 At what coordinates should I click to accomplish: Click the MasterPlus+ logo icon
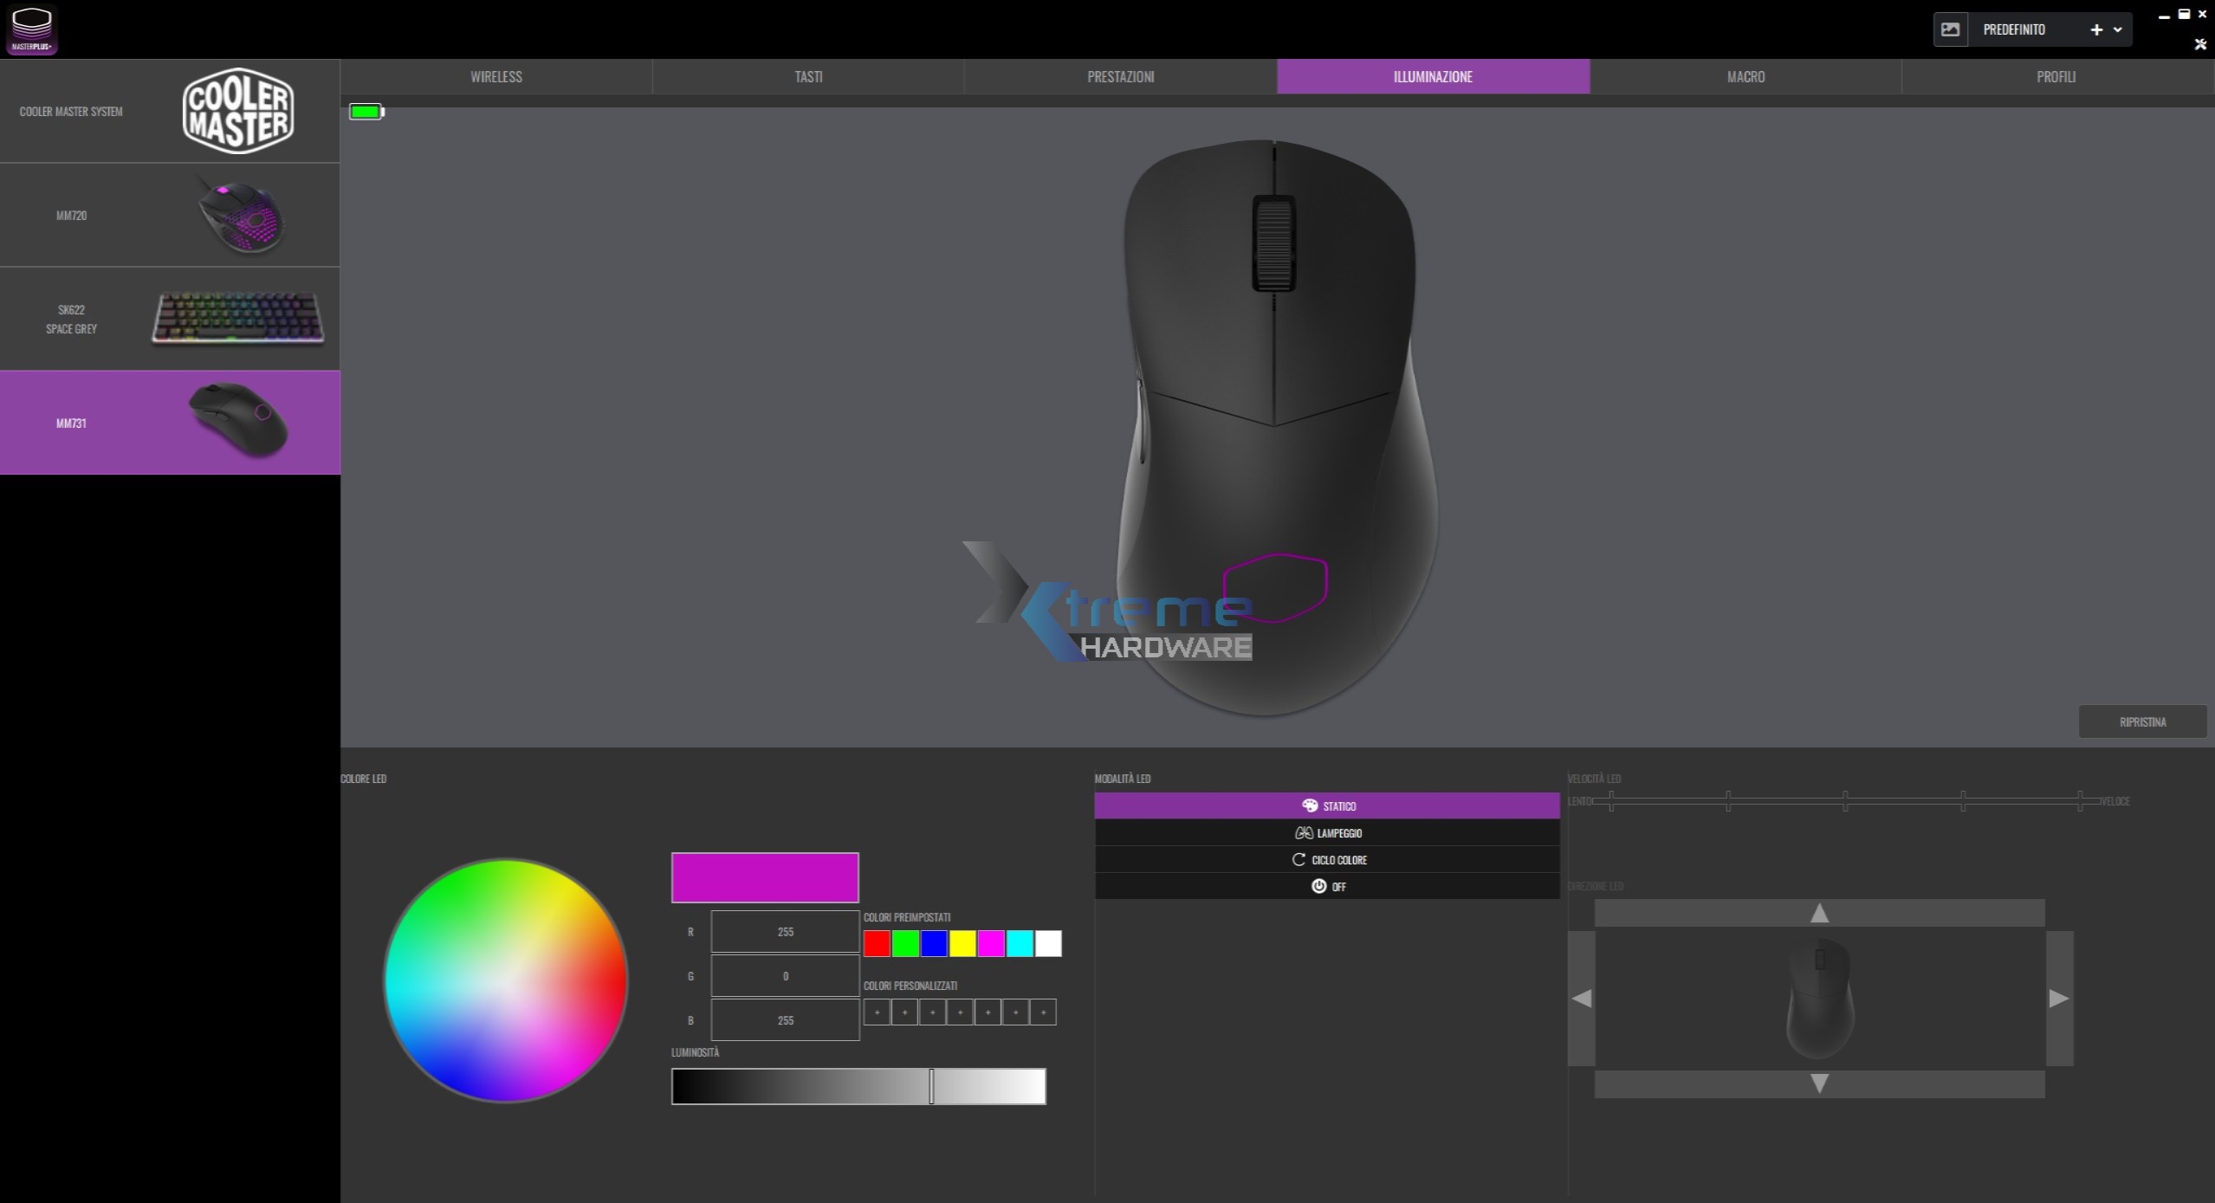32,29
